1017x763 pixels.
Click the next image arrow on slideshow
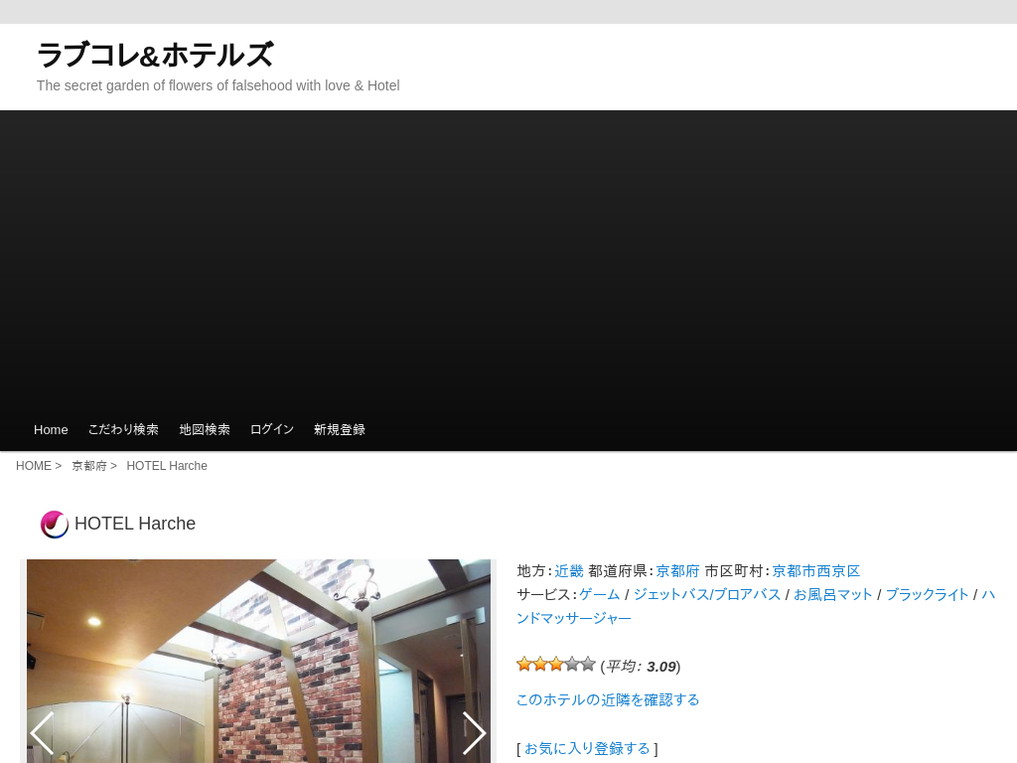click(x=474, y=733)
